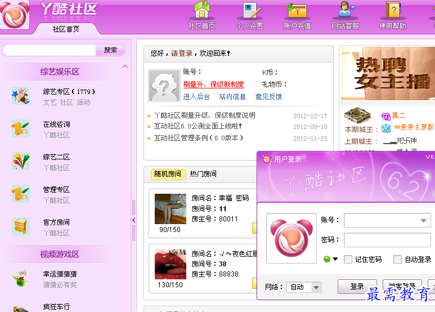Screen dimensions: 435x312
Task: Click the 其二 user name
Action: click(x=398, y=115)
